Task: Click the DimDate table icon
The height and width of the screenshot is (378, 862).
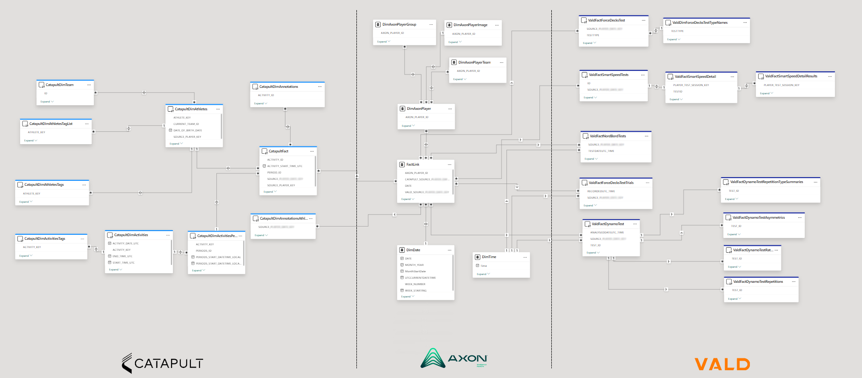Action: coord(402,250)
